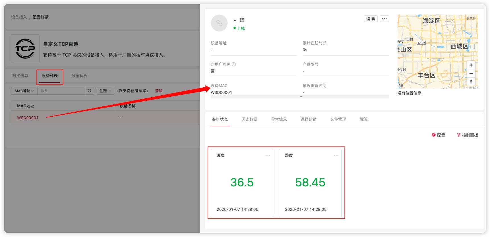The image size is (490, 237).
Task: Open the 湿度 card options menu
Action: click(336, 156)
